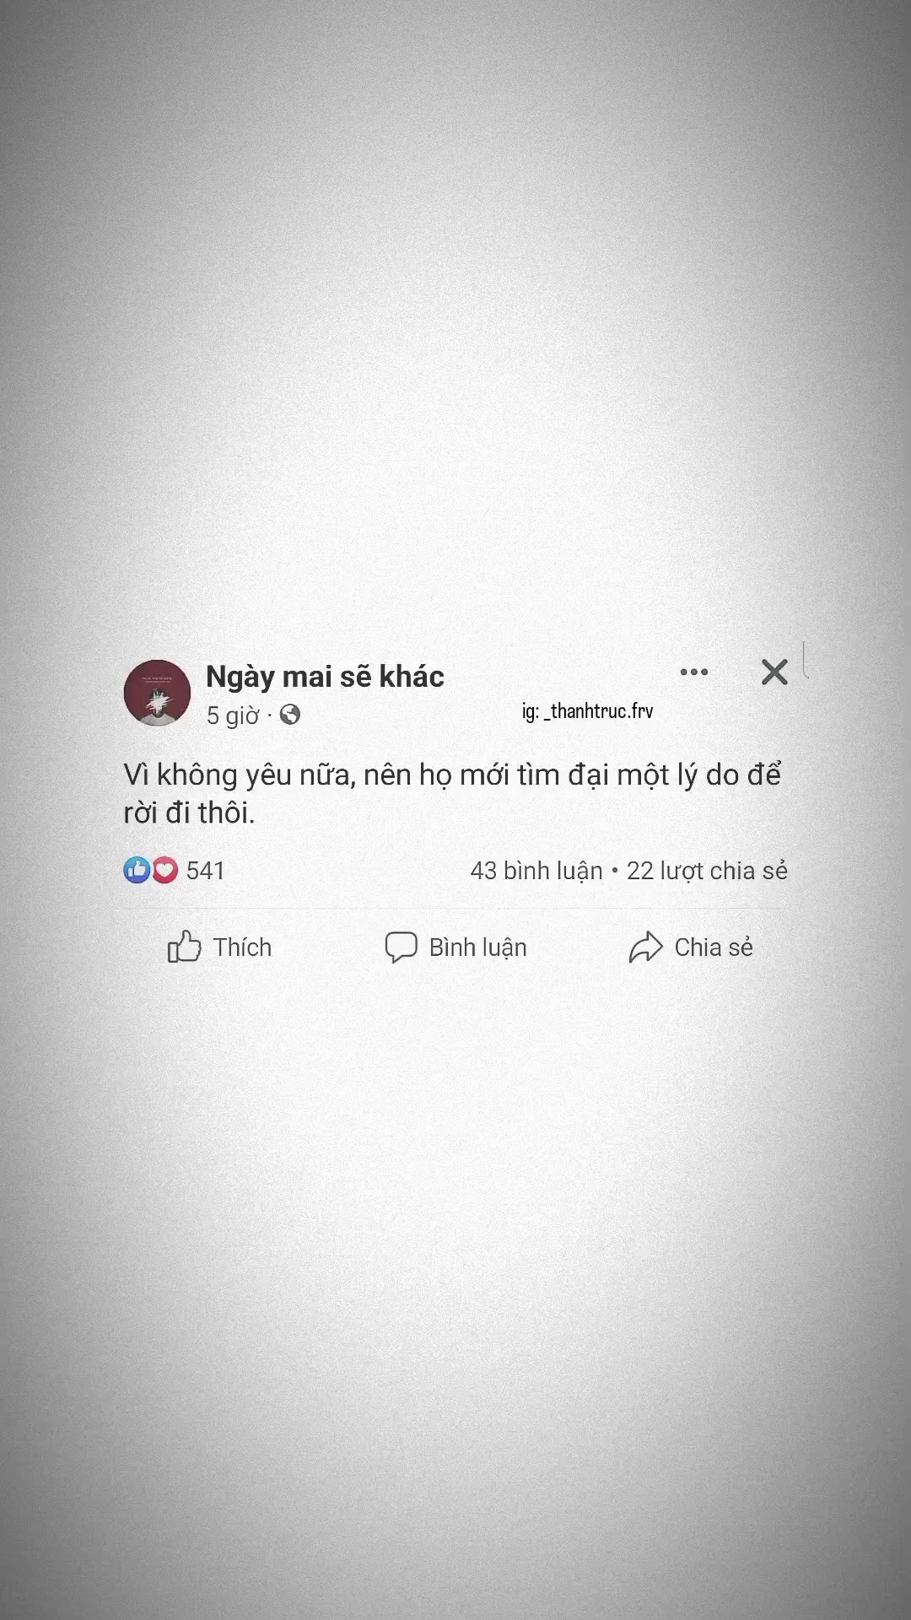Click the red heart reaction icon
Screen dimensions: 911x1620
[x=164, y=870]
